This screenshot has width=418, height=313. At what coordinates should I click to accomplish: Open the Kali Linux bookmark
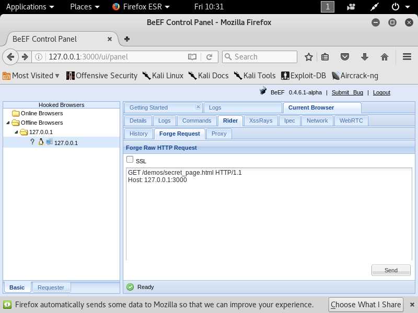[x=162, y=76]
